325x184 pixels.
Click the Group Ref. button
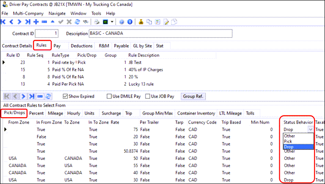(x=193, y=96)
